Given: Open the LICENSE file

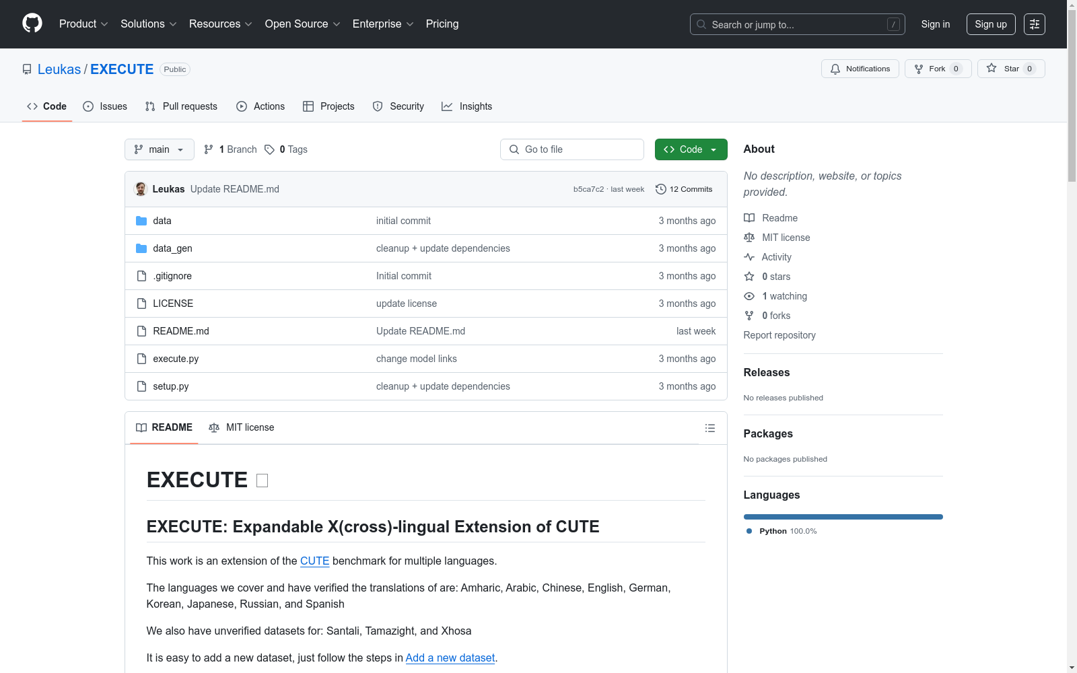Looking at the screenshot, I should coord(173,304).
